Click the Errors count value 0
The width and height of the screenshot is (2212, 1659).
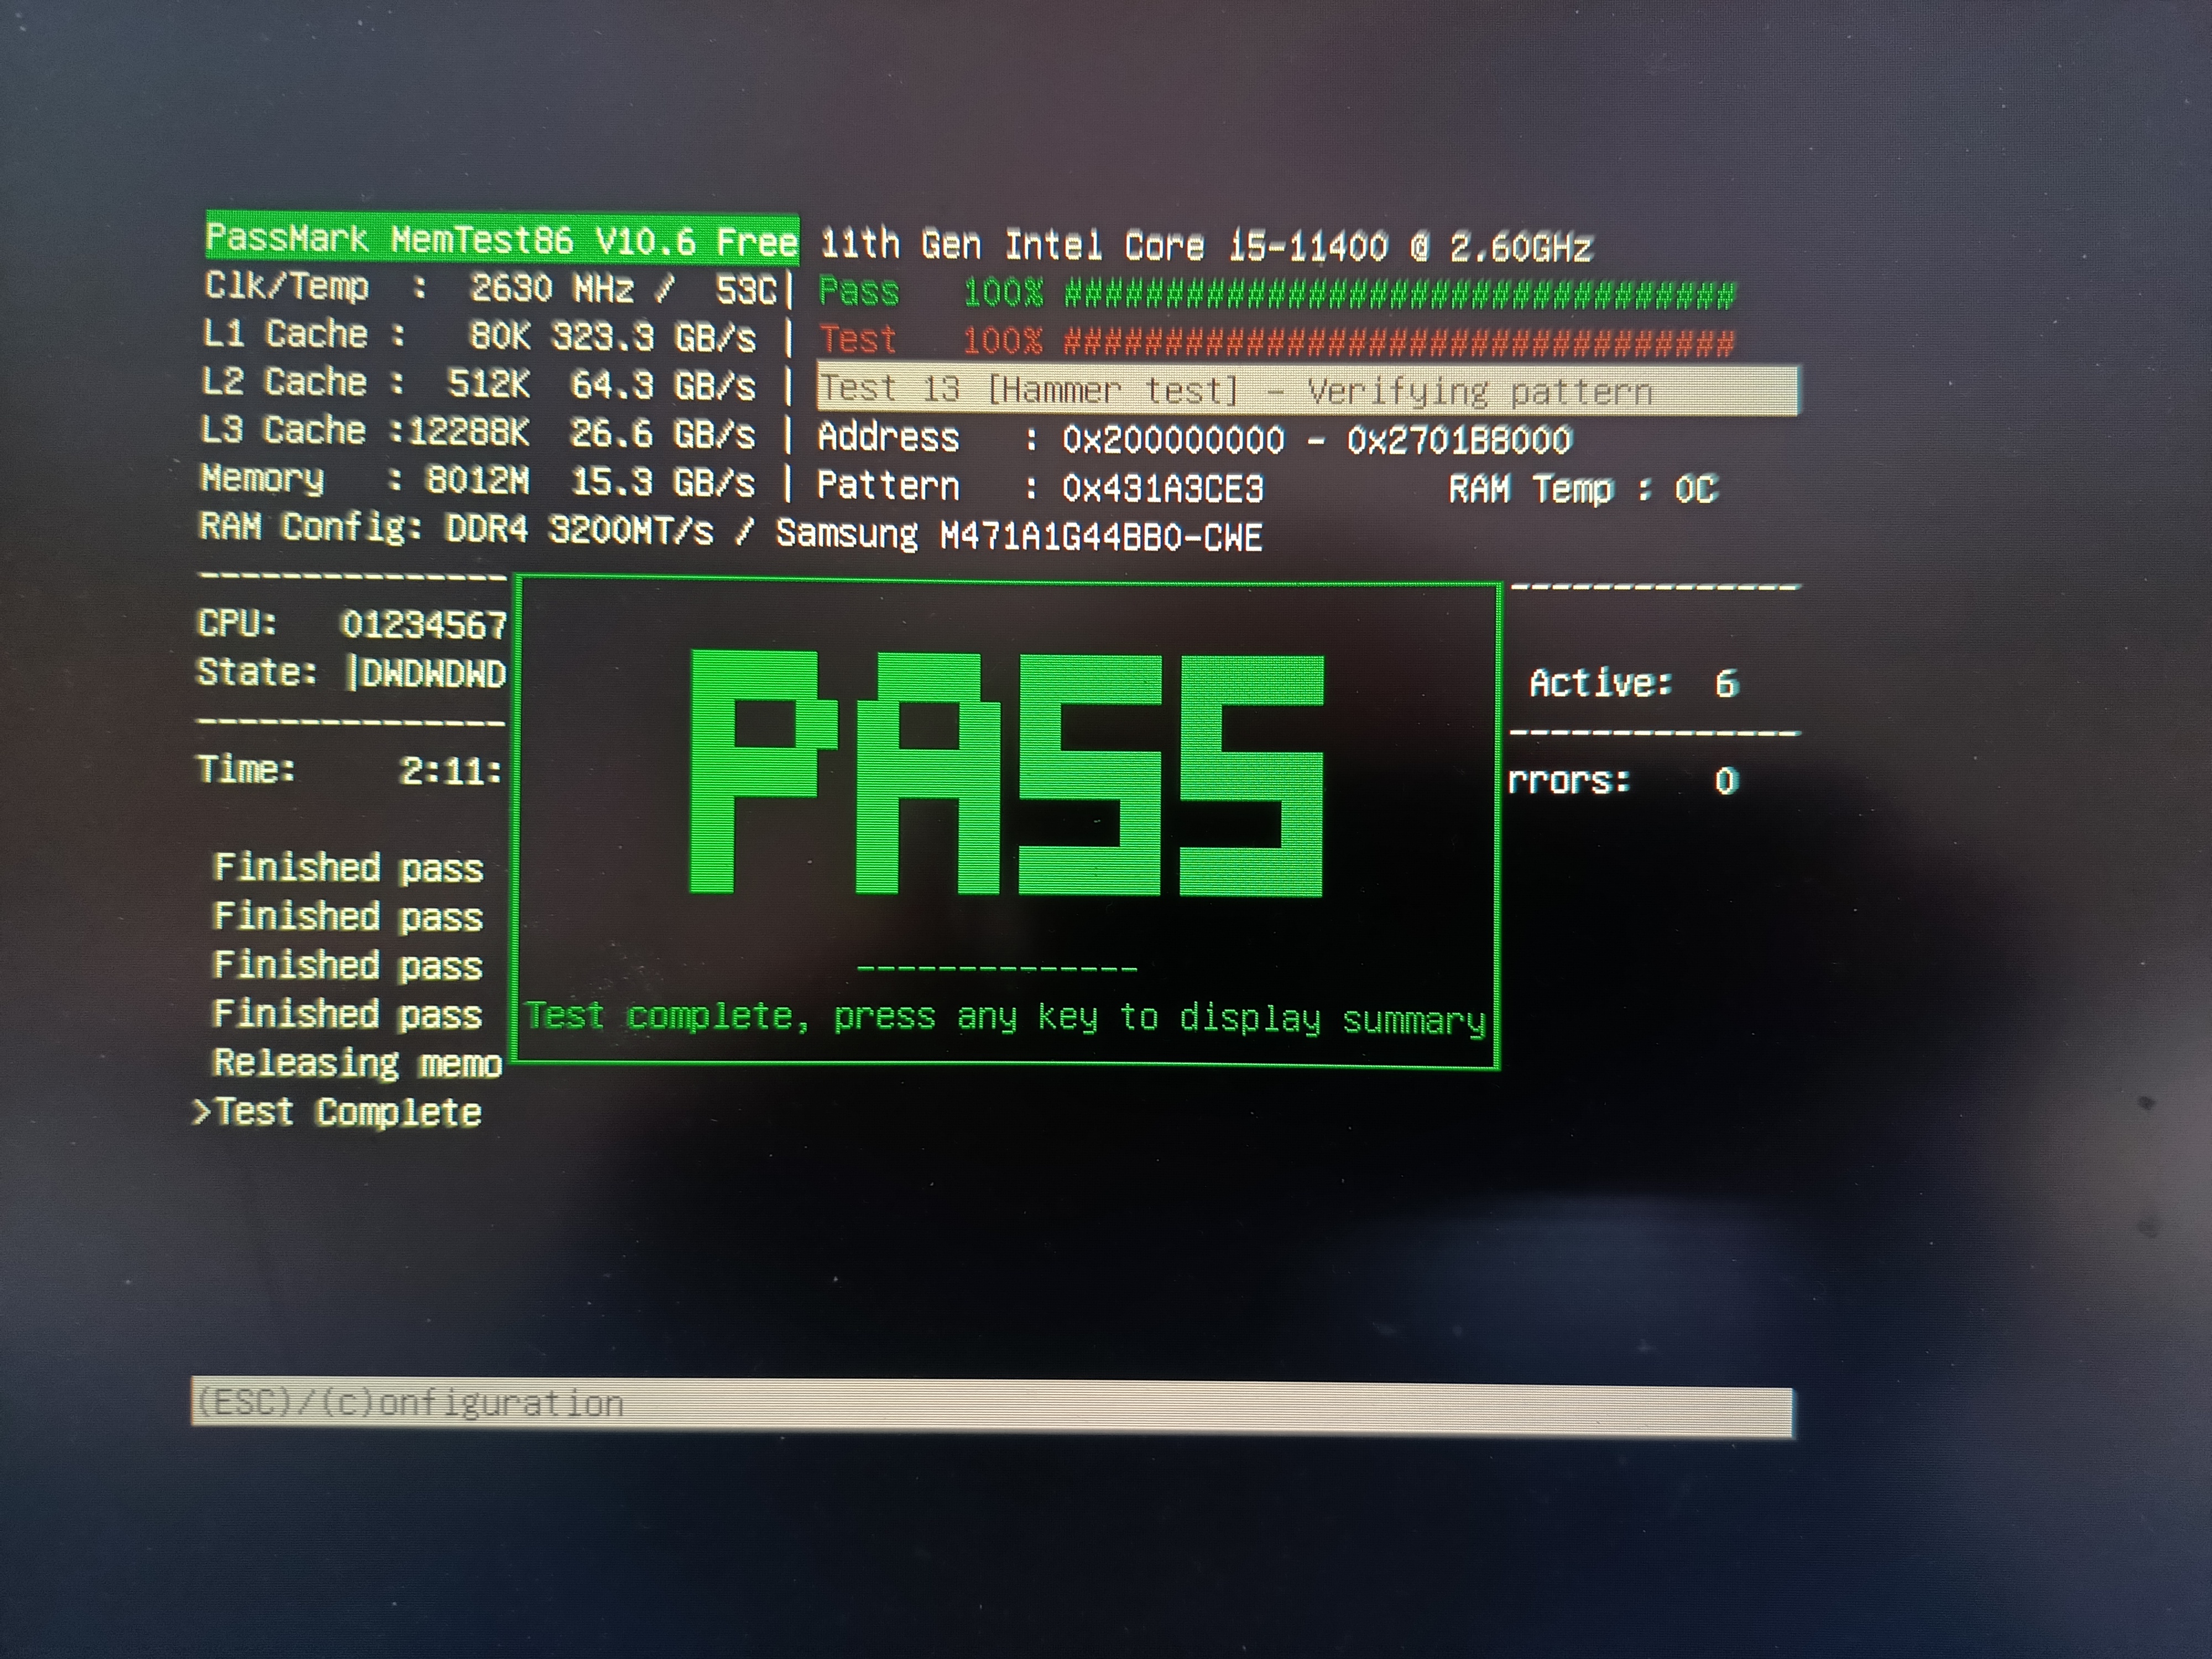tap(1726, 781)
